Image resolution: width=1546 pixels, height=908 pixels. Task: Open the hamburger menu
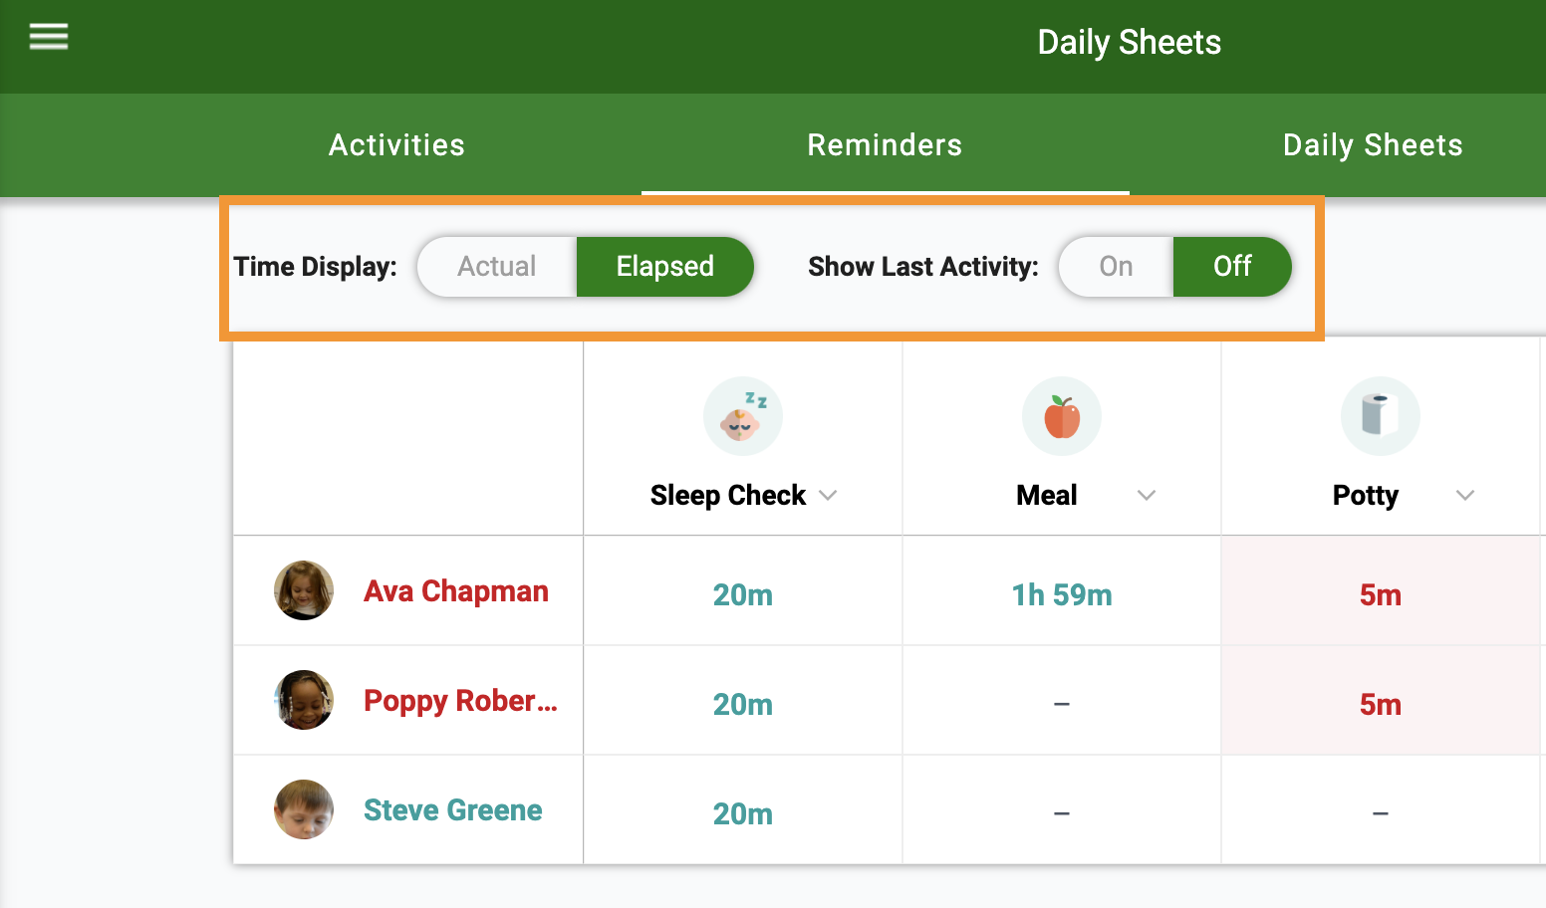click(49, 37)
